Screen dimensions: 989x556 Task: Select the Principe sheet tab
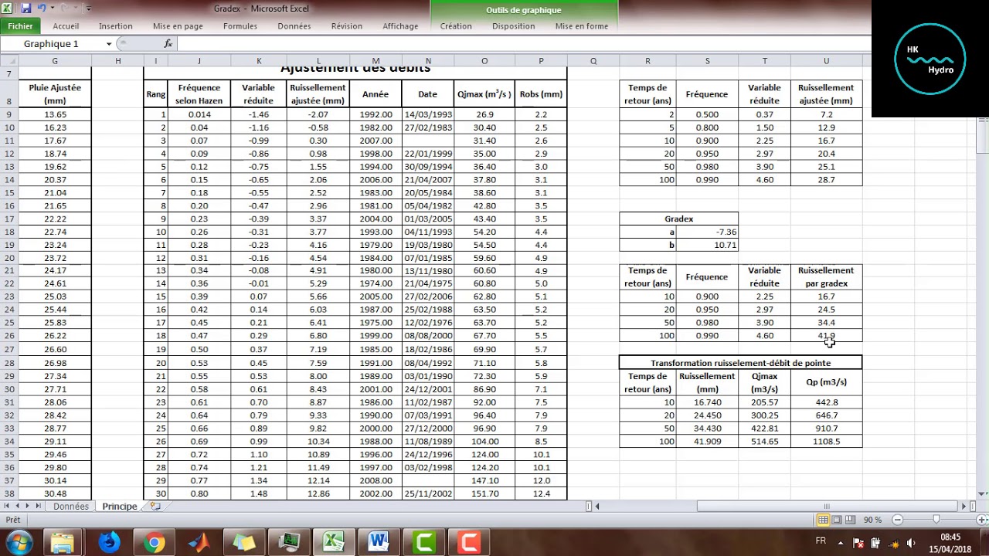(119, 507)
